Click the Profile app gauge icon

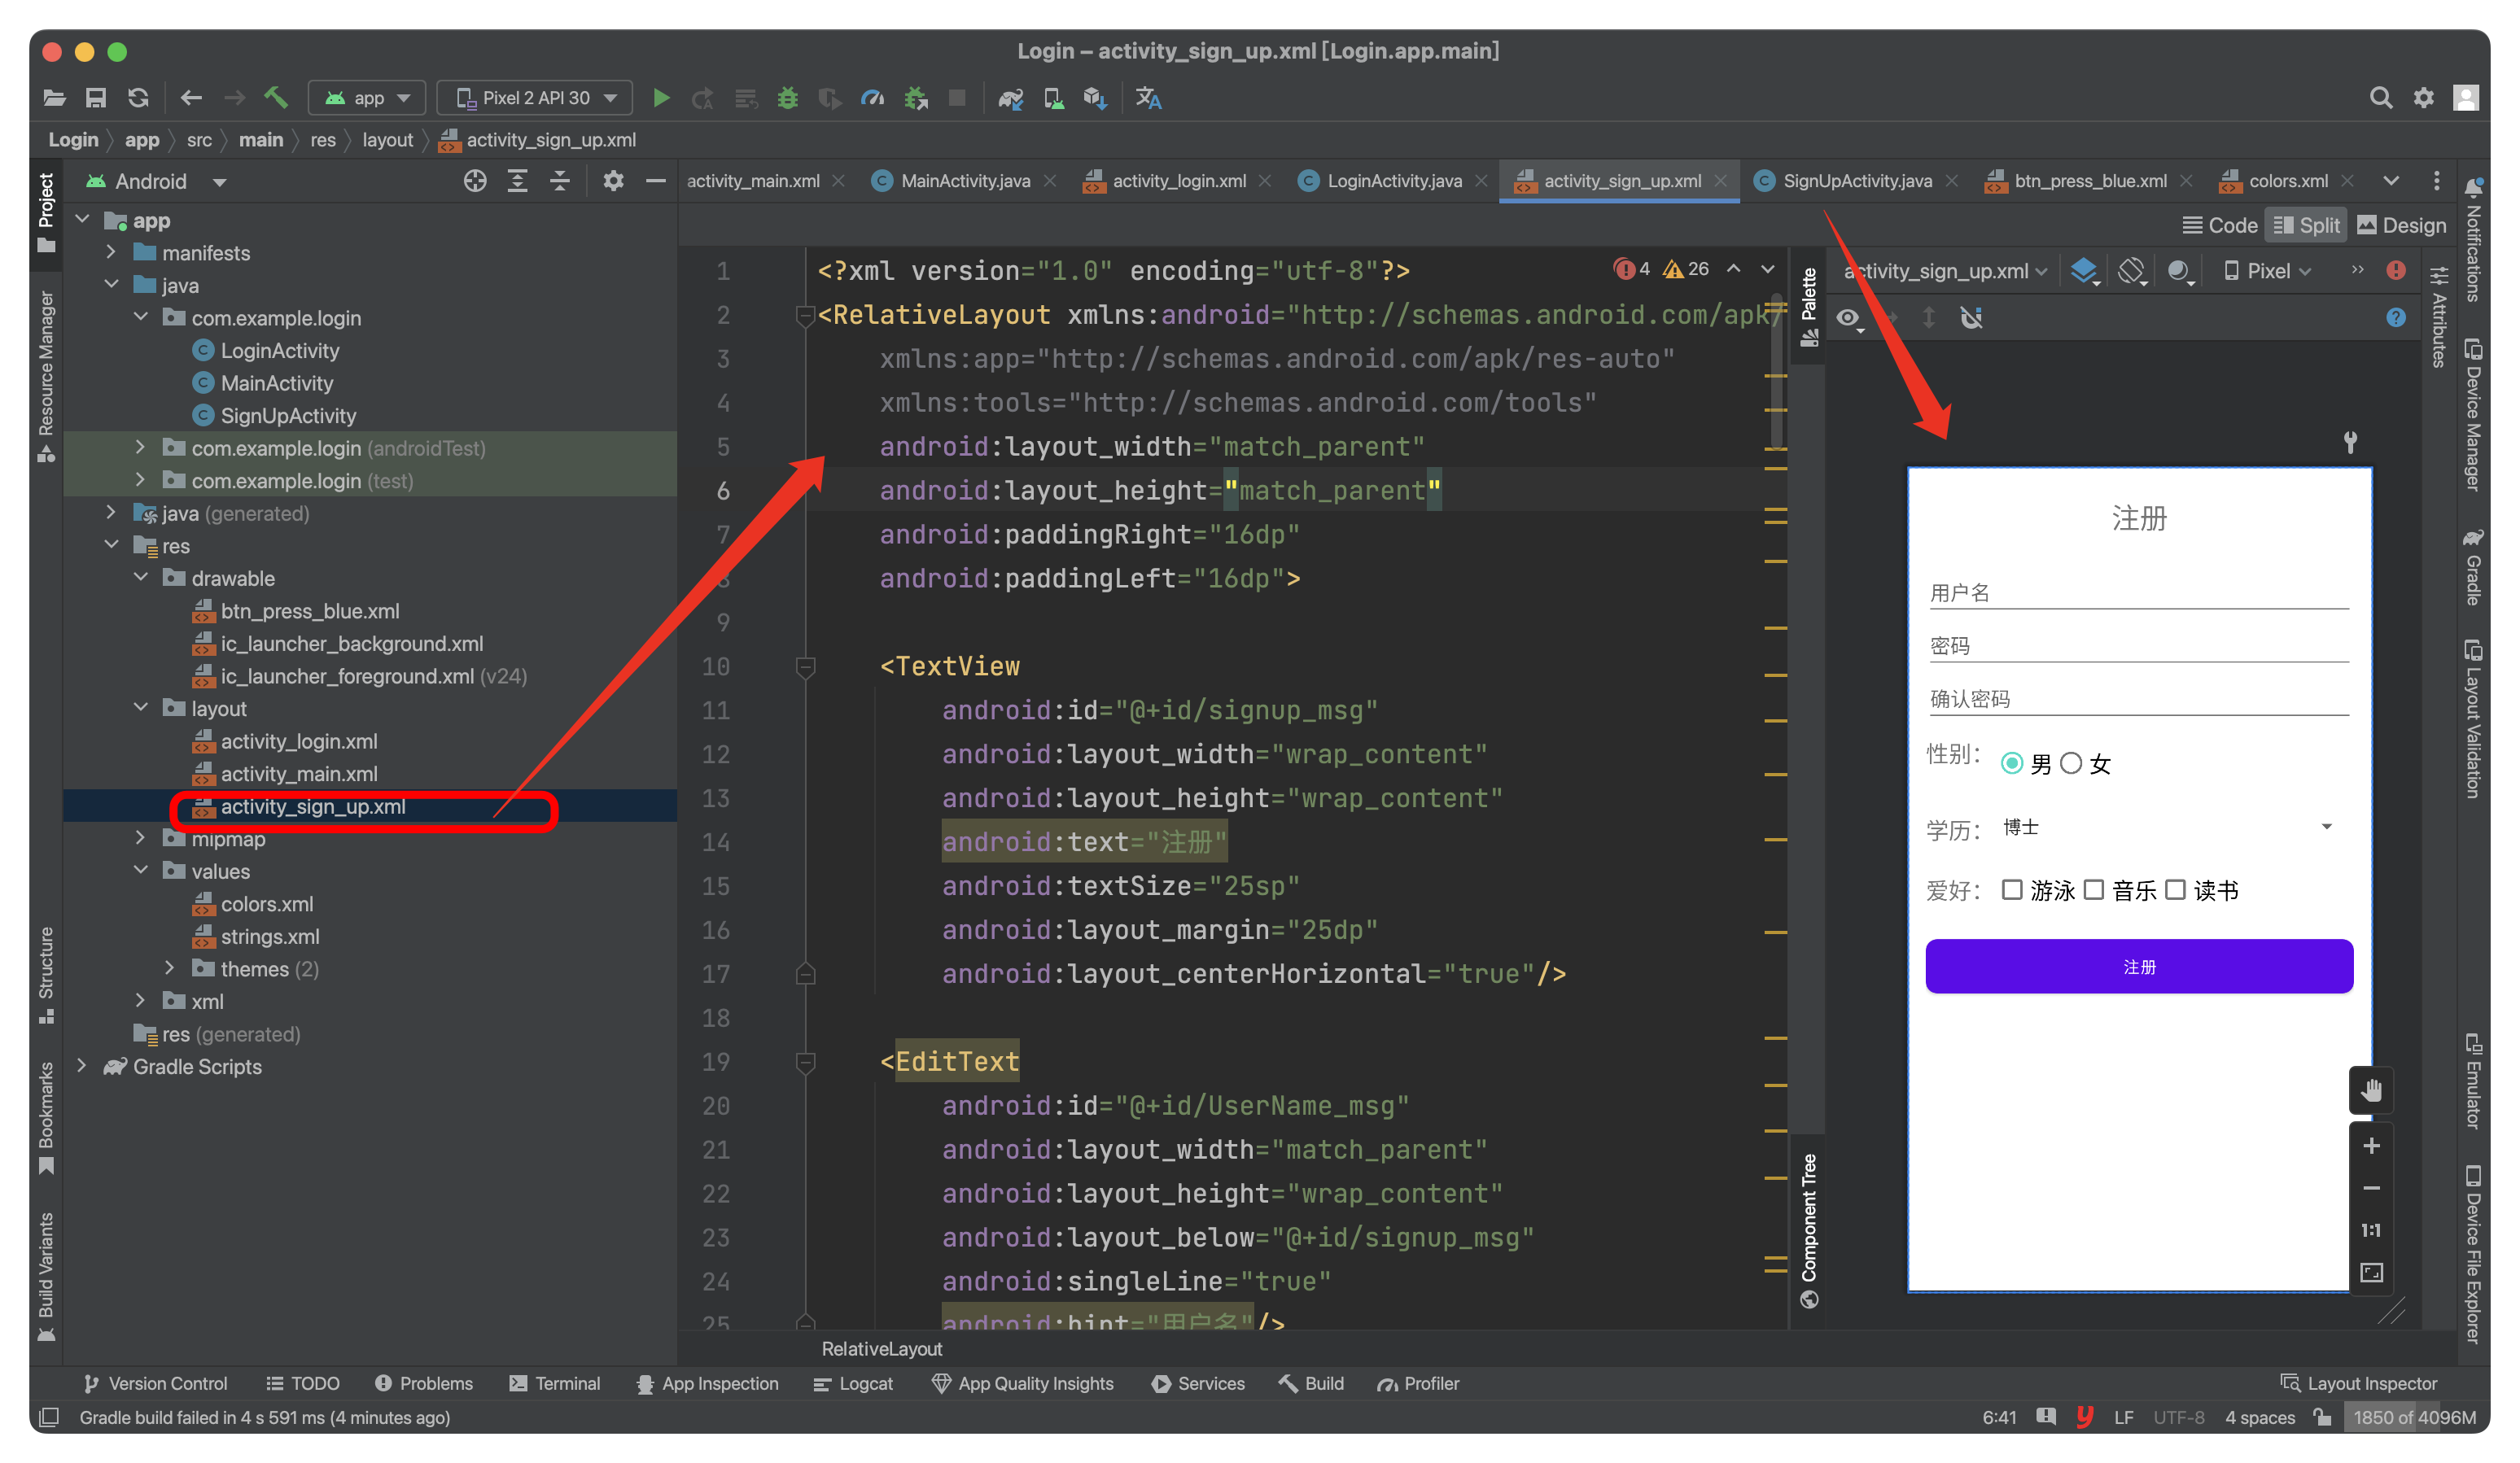click(872, 98)
